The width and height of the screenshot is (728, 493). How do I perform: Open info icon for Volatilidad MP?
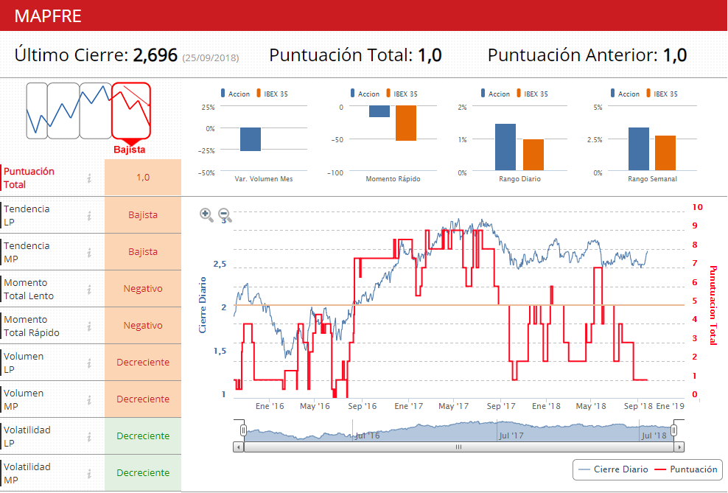pos(89,474)
